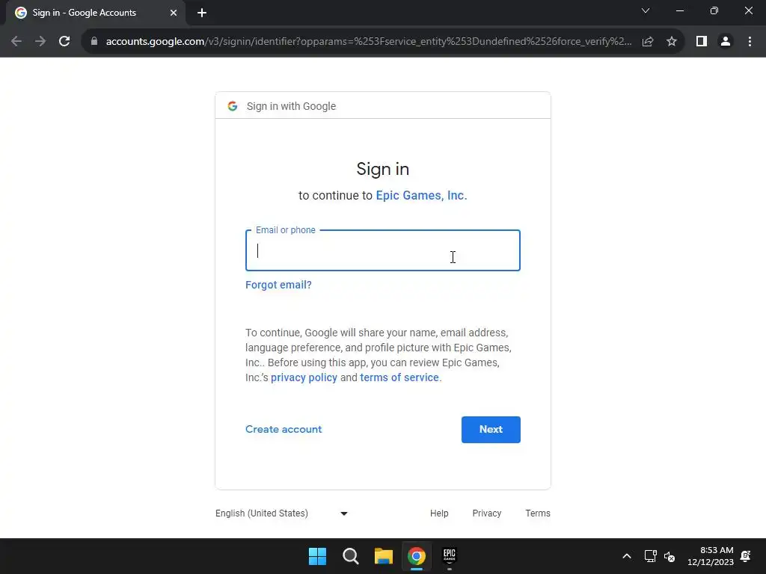This screenshot has height=574, width=766.
Task: Open the Privacy footer link
Action: point(486,513)
